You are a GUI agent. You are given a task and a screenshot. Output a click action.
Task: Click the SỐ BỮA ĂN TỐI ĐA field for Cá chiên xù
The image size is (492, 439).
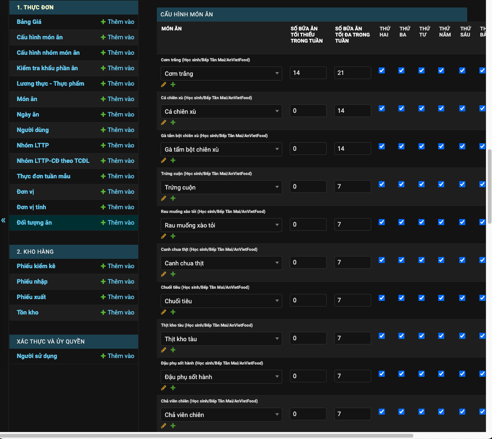pyautogui.click(x=352, y=110)
